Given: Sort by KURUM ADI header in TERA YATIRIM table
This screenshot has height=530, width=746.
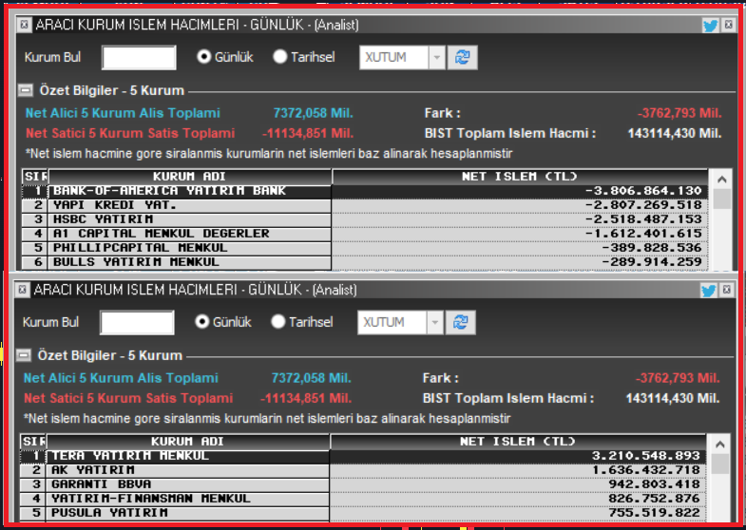Looking at the screenshot, I should click(187, 441).
